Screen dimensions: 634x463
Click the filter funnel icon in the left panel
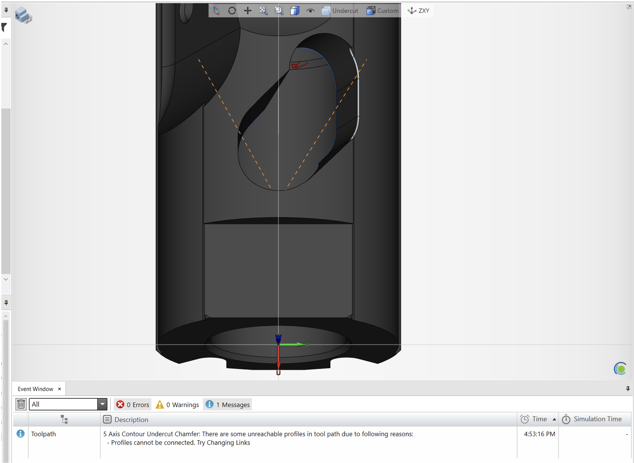pos(5,27)
